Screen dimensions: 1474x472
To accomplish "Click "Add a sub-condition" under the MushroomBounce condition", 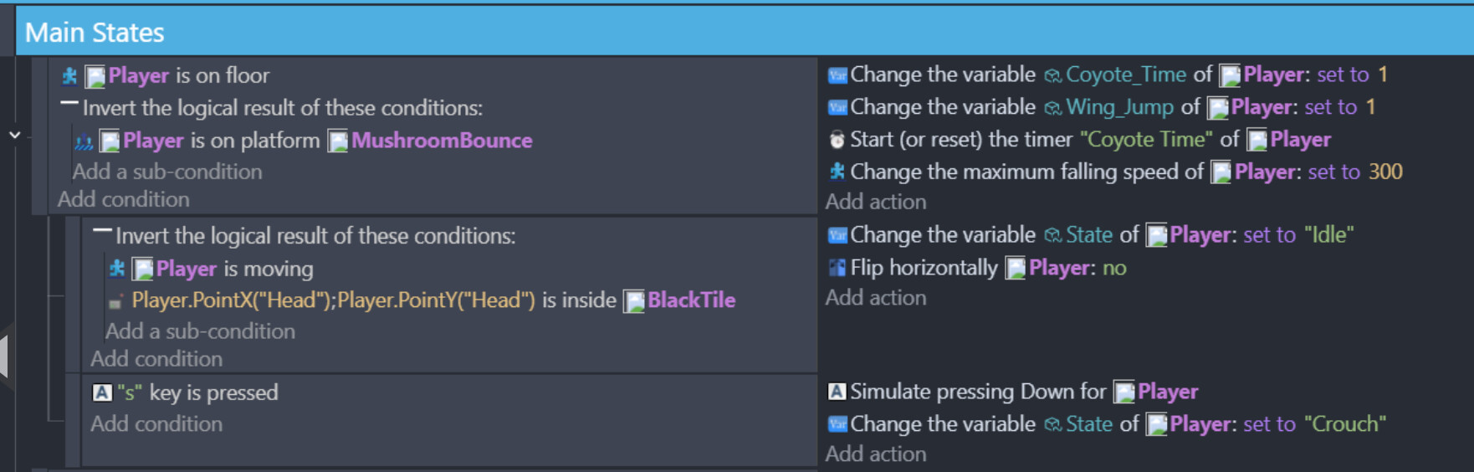I will tap(167, 172).
